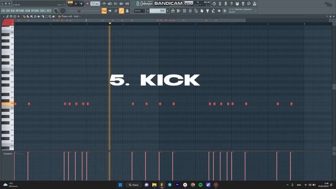
Task: Expand the 'Piano roll - kick' target arrow
Action: pyautogui.click(x=80, y=16)
